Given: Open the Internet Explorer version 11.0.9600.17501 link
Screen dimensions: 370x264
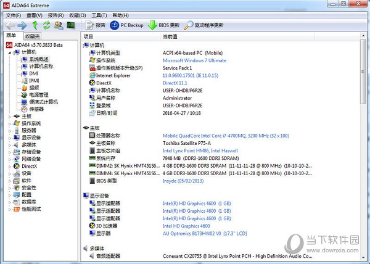Looking at the screenshot, I should pos(191,75).
